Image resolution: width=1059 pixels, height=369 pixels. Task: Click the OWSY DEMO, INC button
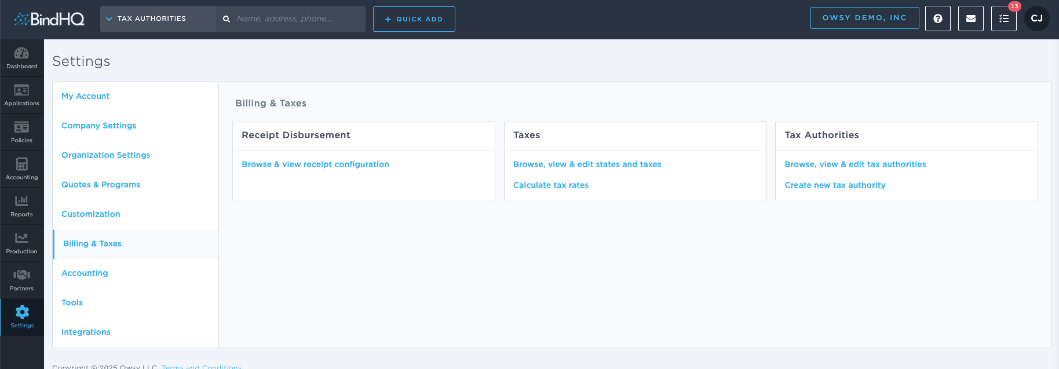coord(865,18)
